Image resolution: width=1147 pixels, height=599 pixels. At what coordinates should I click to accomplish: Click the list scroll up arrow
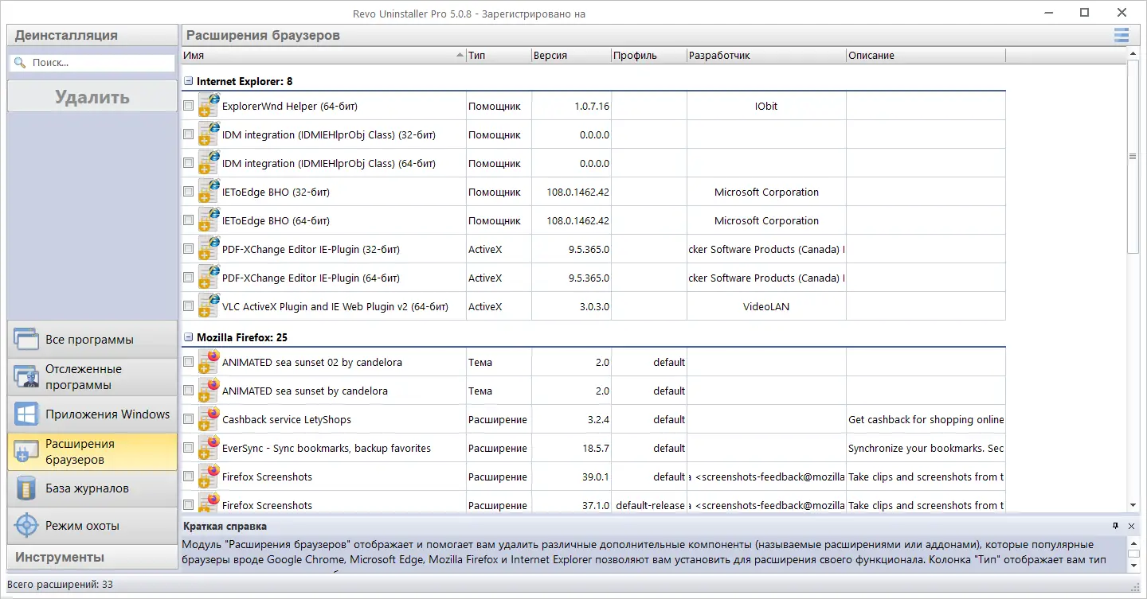(1133, 55)
